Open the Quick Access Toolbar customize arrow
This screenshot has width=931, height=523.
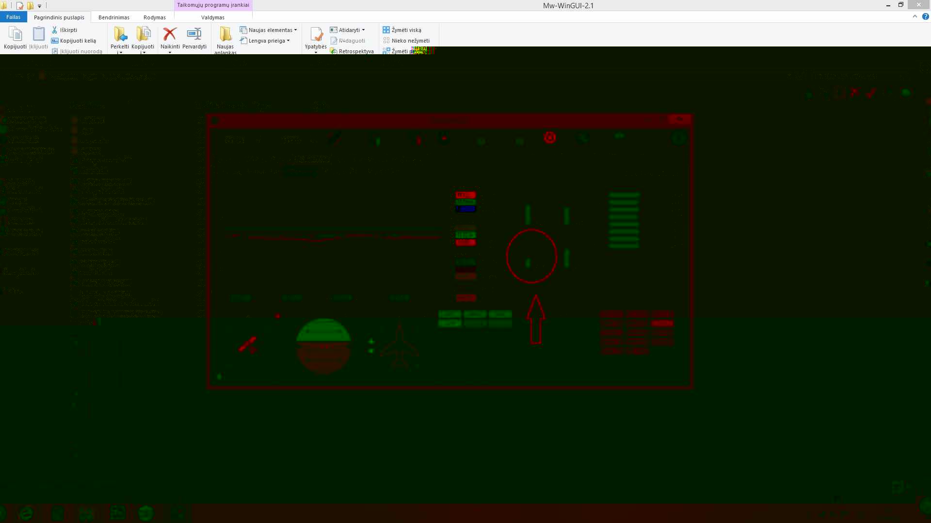pos(39,6)
